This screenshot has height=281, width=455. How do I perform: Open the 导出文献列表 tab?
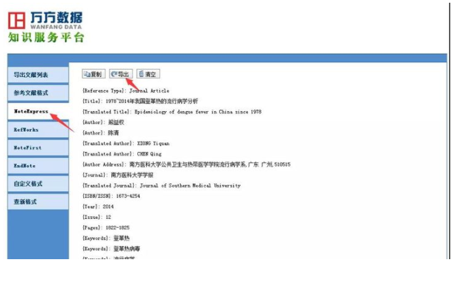coord(38,75)
